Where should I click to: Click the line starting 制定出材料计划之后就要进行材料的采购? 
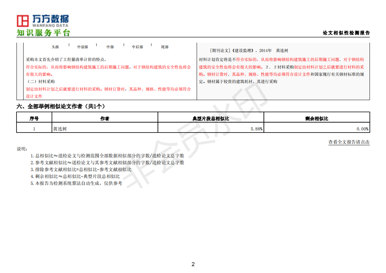(108, 89)
